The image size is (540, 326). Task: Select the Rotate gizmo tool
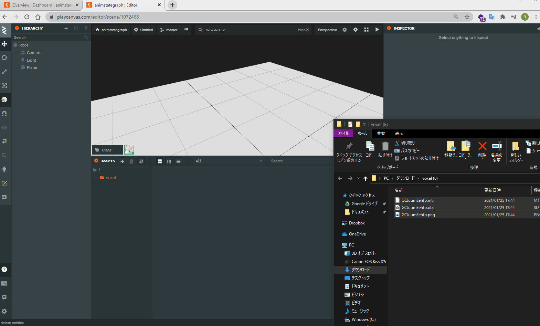pyautogui.click(x=4, y=58)
